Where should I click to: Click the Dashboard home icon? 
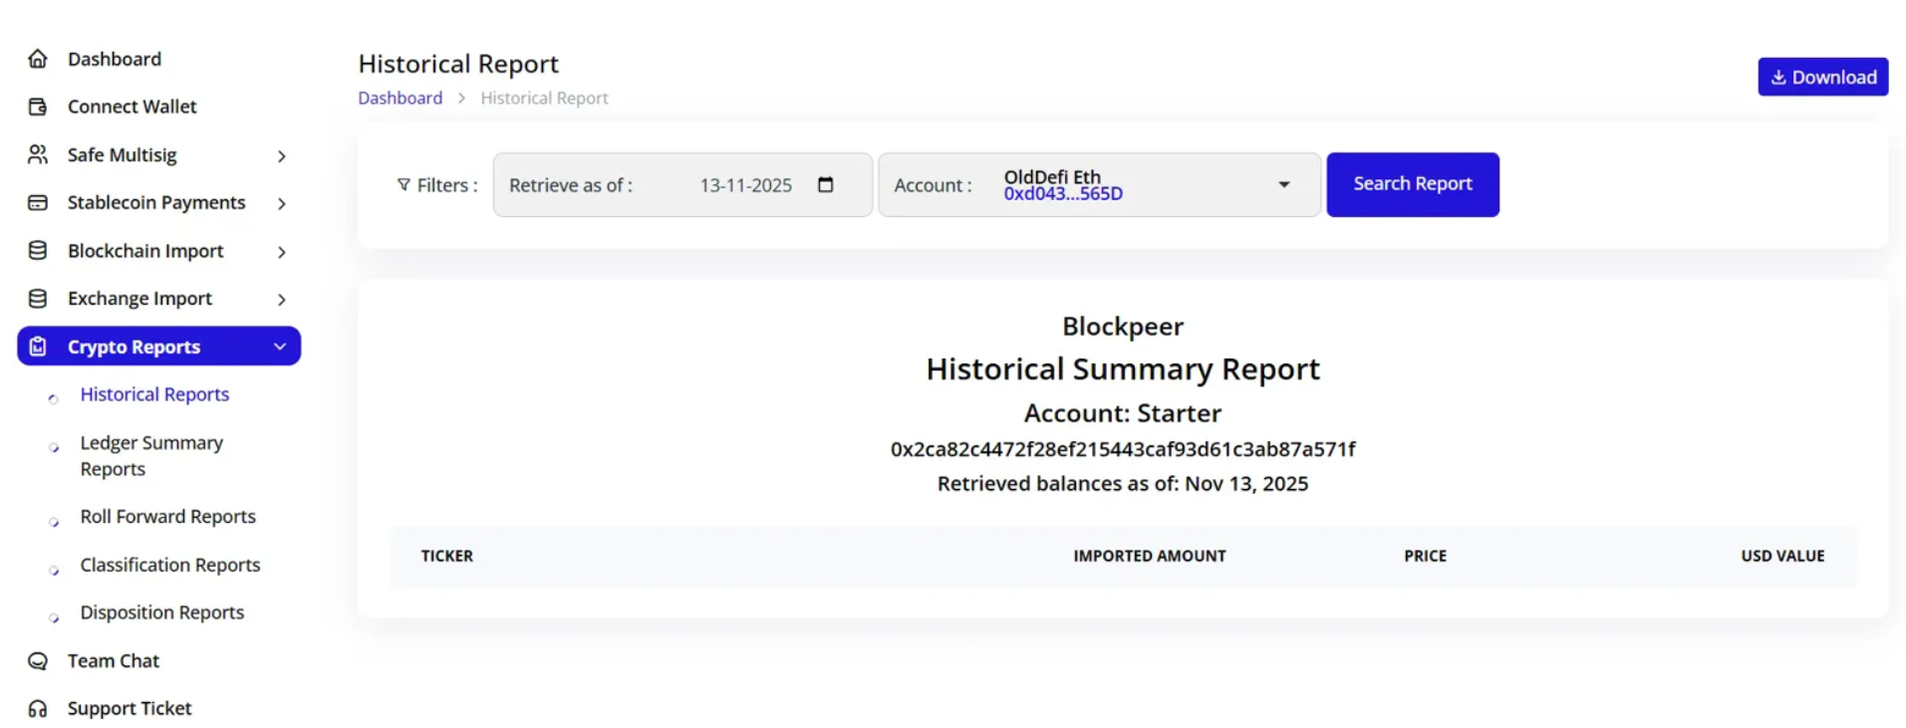pyautogui.click(x=38, y=59)
